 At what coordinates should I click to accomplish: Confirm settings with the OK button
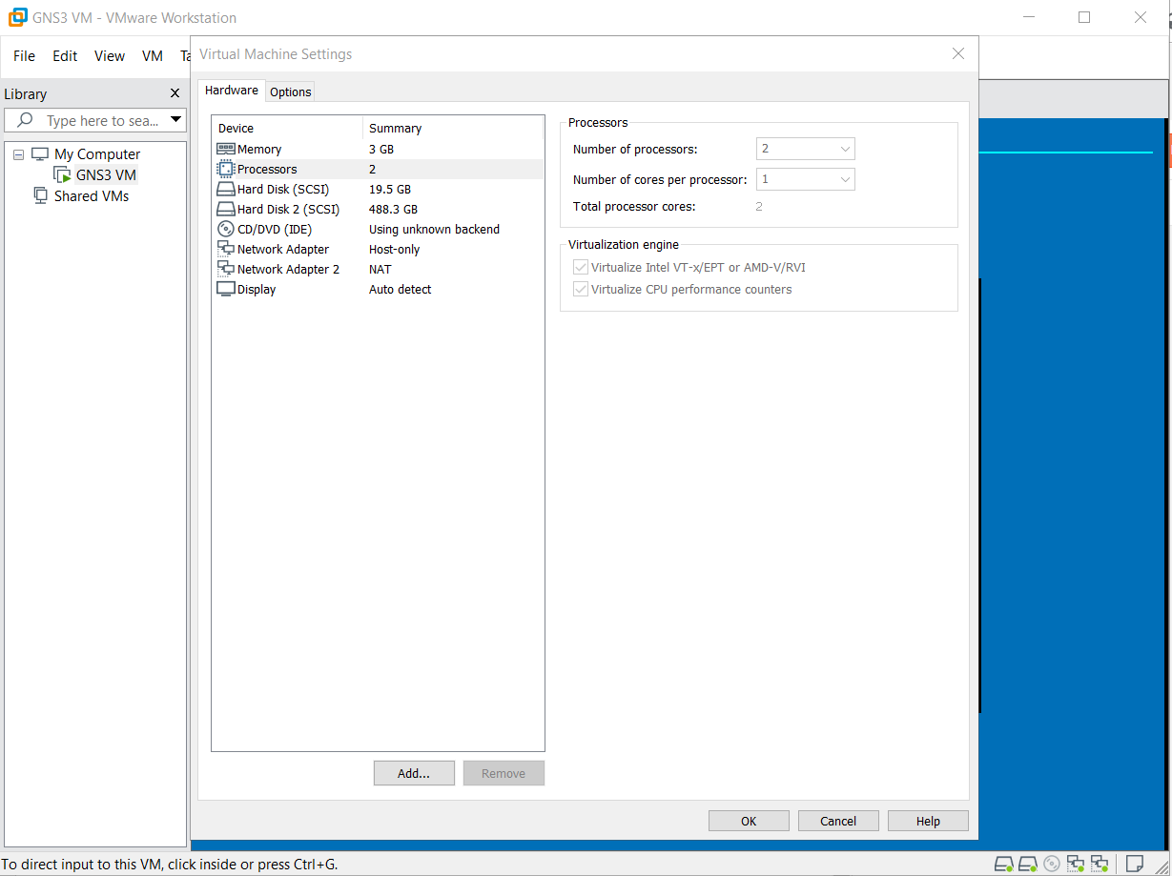click(749, 821)
